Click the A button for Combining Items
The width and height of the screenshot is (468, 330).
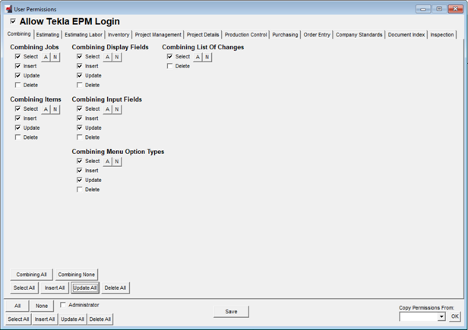click(46, 109)
